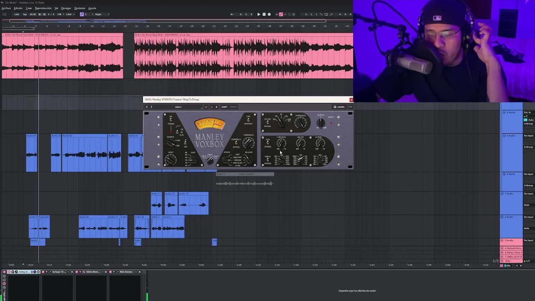Screen dimensions: 535x301
Task: Click the first pink audio clip
Action: coord(63,56)
